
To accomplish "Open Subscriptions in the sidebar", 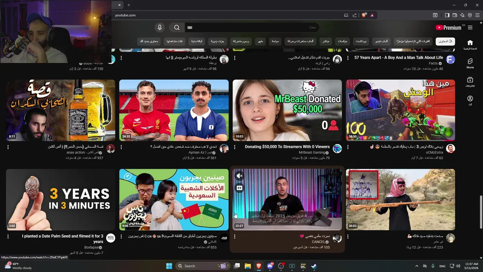I will (x=470, y=82).
